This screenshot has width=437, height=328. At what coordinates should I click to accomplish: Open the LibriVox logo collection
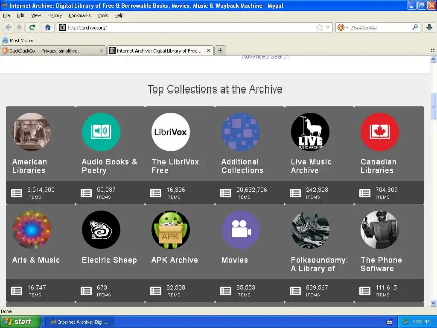coord(171,132)
